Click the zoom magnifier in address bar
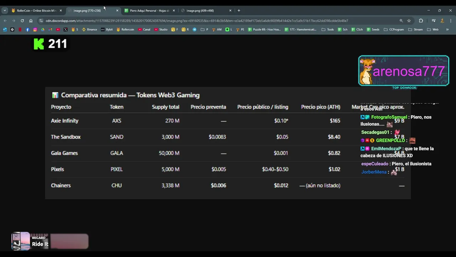The width and height of the screenshot is (456, 257). pyautogui.click(x=401, y=21)
